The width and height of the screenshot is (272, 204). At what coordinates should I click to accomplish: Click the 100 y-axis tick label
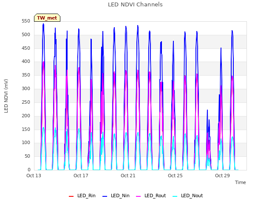pyautogui.click(x=26, y=143)
